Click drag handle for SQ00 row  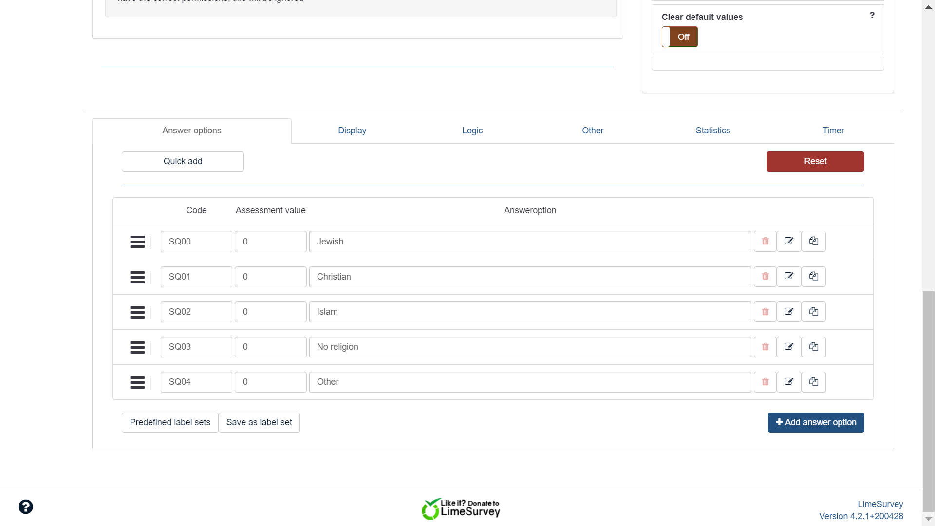(x=137, y=242)
